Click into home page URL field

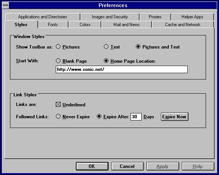tap(122, 69)
